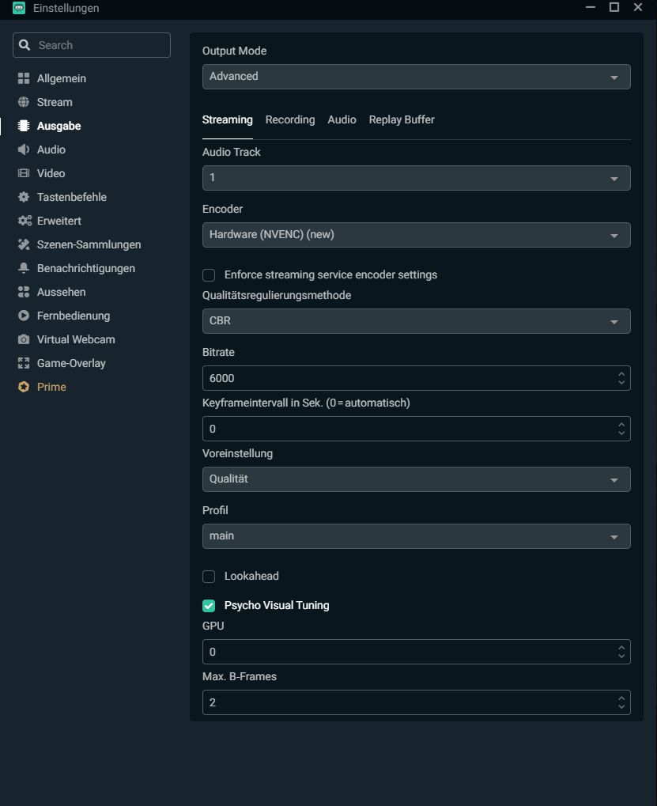
Task: Click the Allgemein grid icon in sidebar
Action: pos(23,78)
